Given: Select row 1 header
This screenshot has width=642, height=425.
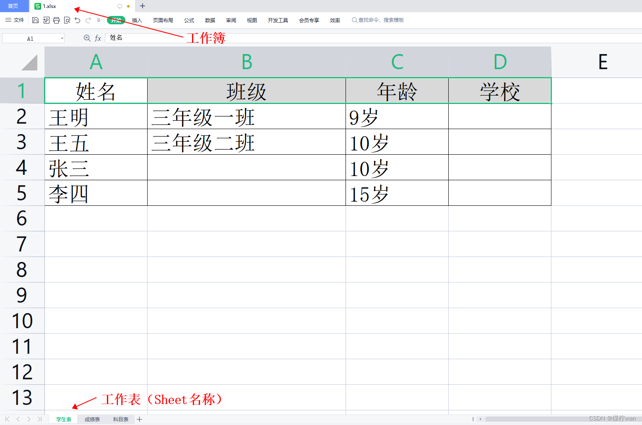Looking at the screenshot, I should click(x=22, y=91).
